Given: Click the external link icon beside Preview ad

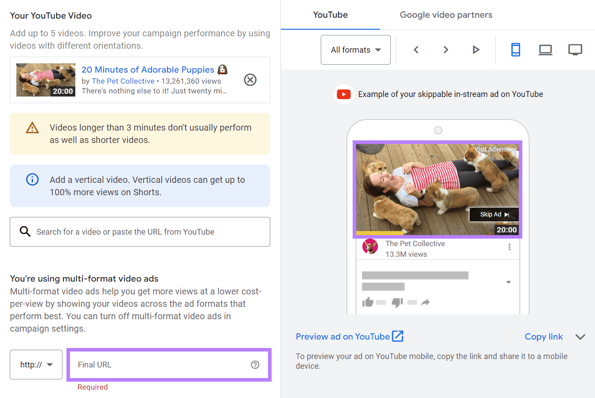Looking at the screenshot, I should coord(398,336).
